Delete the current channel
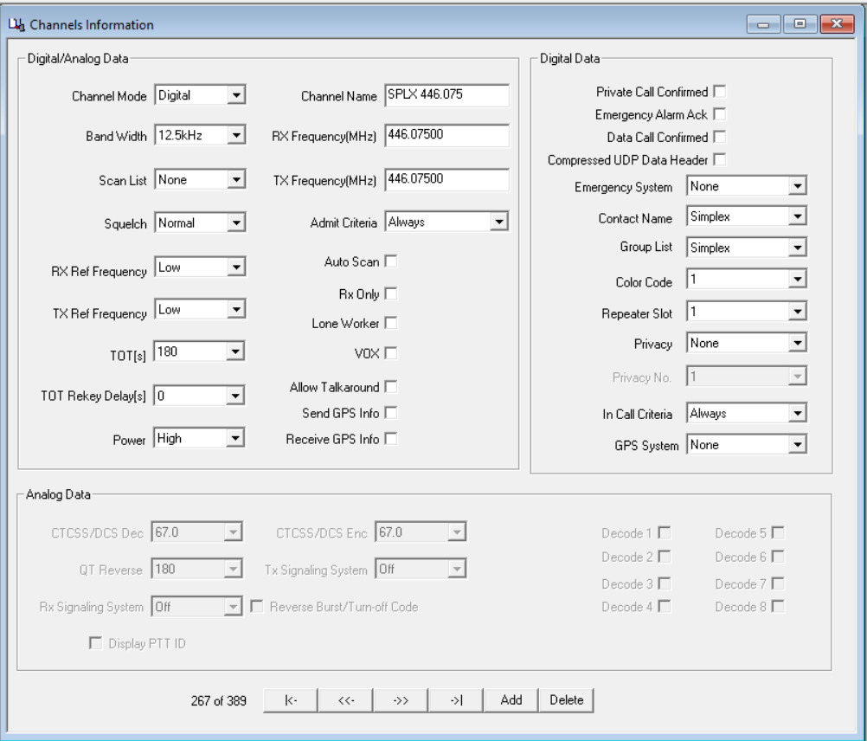 pos(566,700)
